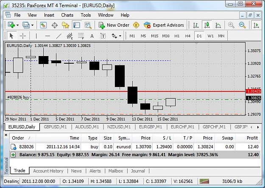Select the Fibonacci retracement tool
The width and height of the screenshot is (265, 188).
click(81, 36)
